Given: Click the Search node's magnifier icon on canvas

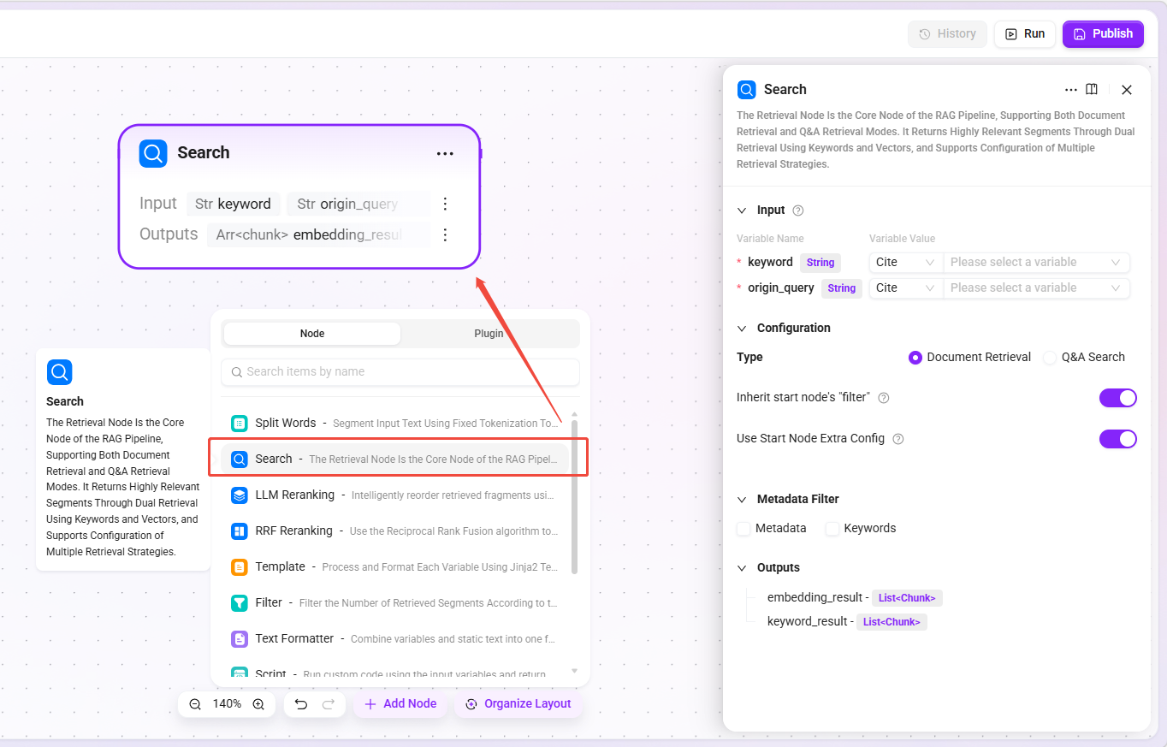Looking at the screenshot, I should point(153,153).
